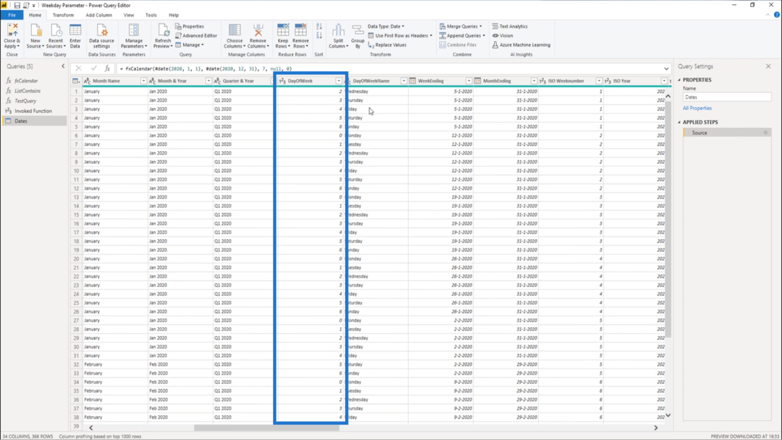
Task: Close the Query Settings pane
Action: 768,67
